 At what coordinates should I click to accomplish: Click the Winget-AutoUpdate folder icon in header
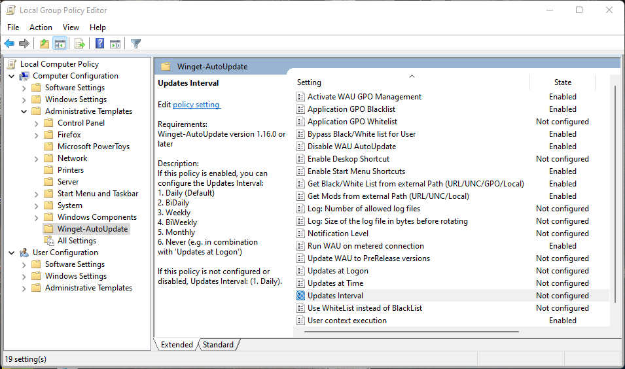[166, 67]
